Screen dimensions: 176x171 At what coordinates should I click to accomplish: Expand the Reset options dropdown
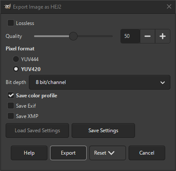(107, 153)
